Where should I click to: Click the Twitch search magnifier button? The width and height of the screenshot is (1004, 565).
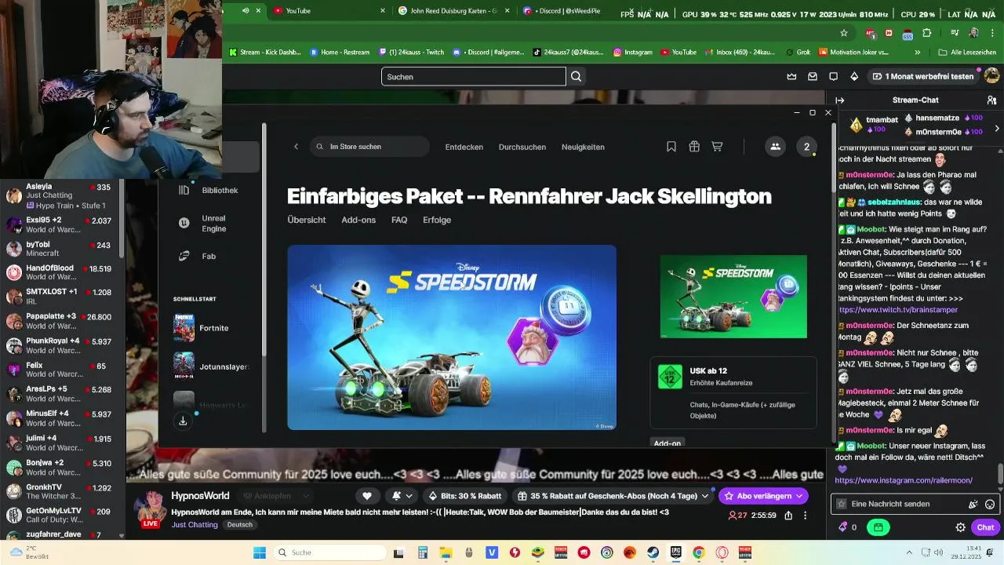click(x=577, y=76)
